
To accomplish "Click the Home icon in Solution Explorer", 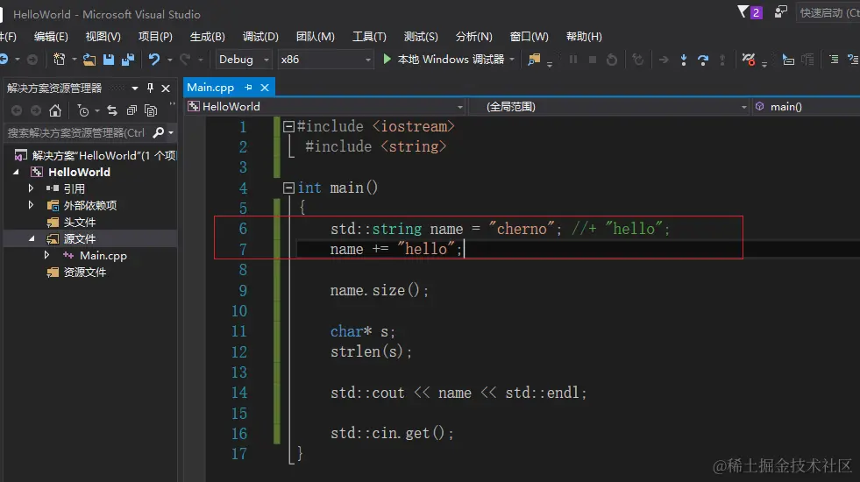I will (x=55, y=110).
